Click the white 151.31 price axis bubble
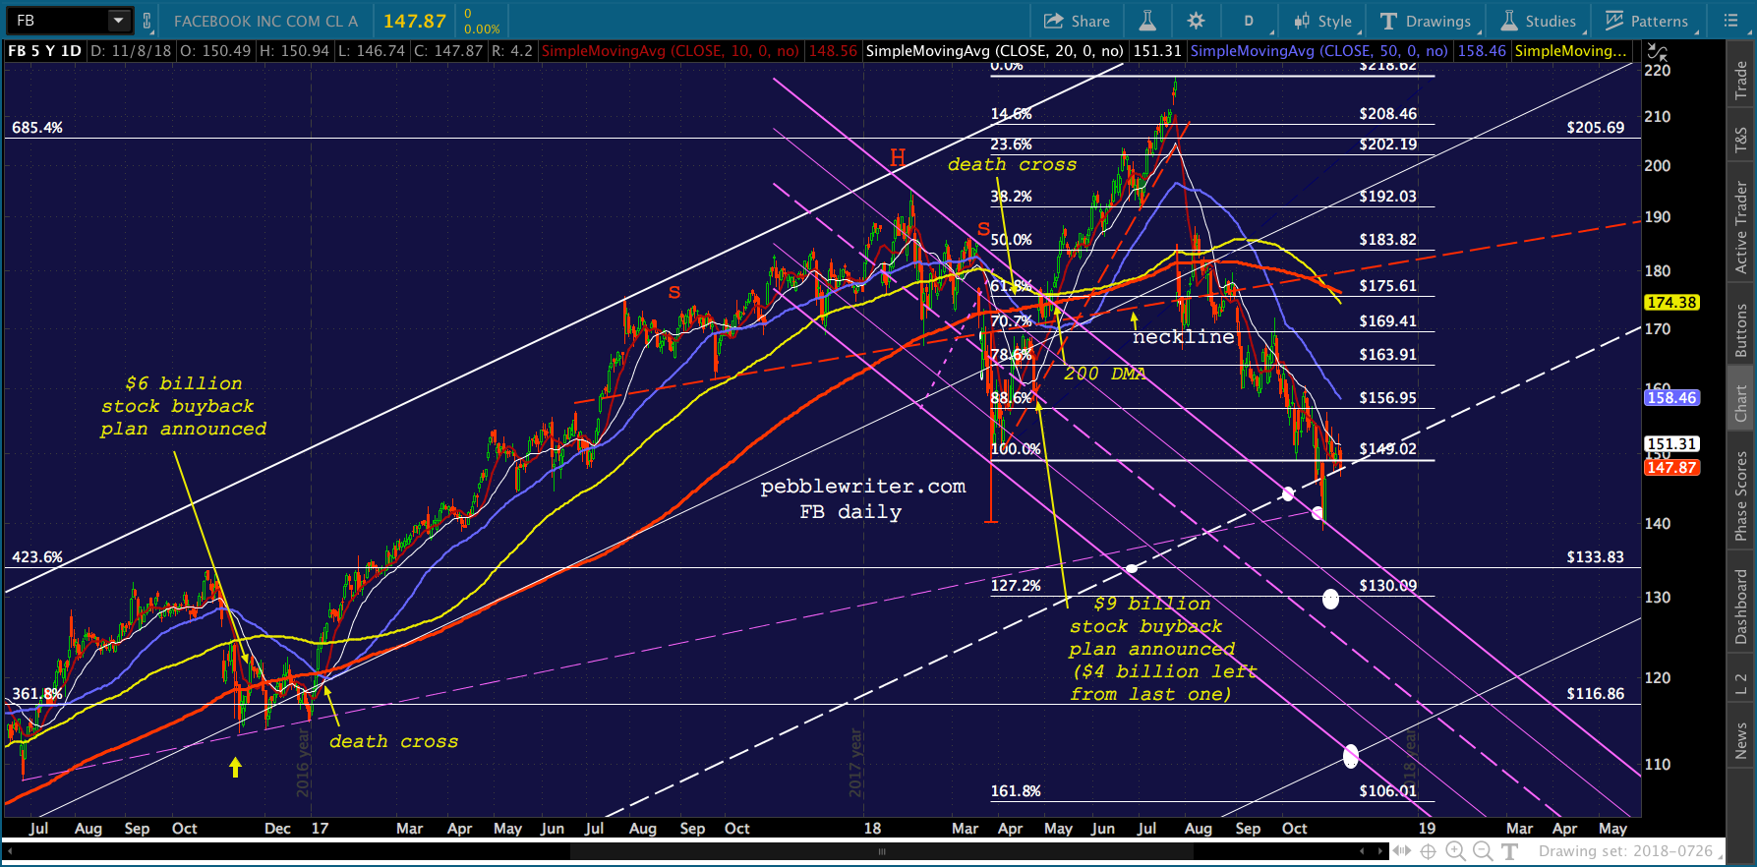Image resolution: width=1757 pixels, height=867 pixels. tap(1672, 444)
